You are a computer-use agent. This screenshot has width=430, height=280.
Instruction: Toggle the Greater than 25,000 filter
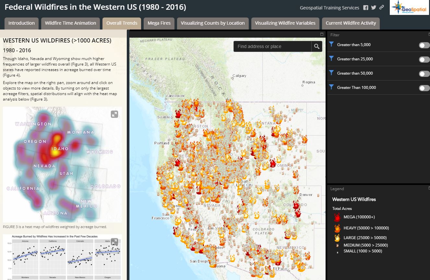point(424,59)
